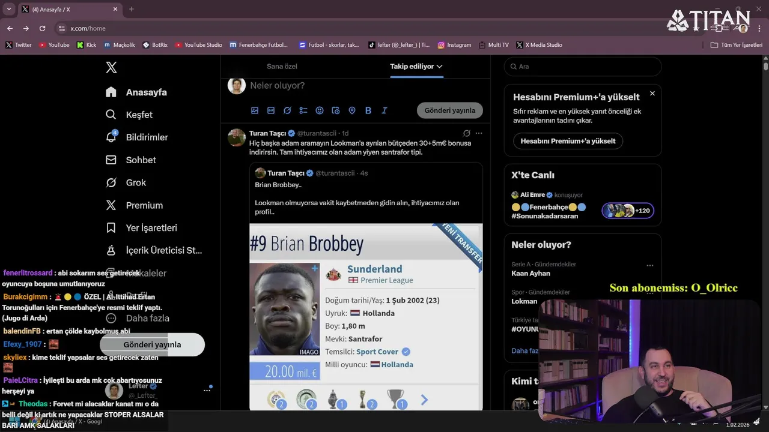This screenshot has width=769, height=432.
Task: Open YouTube bookmark
Action: pos(54,45)
